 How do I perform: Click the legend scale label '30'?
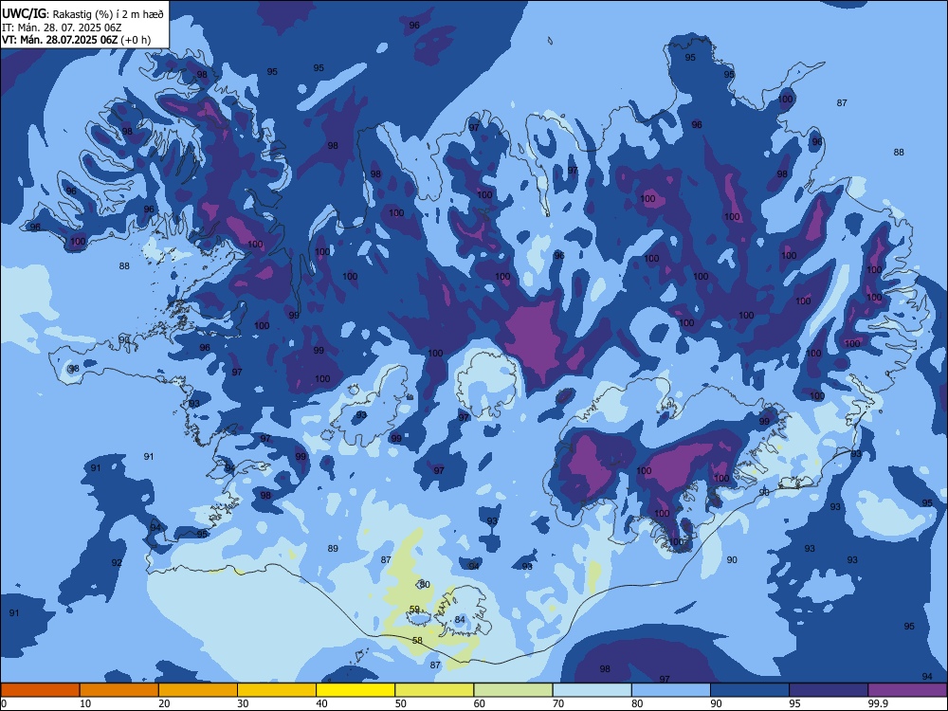tap(243, 703)
